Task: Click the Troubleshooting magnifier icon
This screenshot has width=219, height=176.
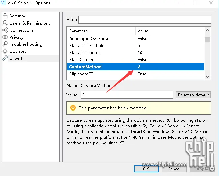Action: (x=5, y=44)
